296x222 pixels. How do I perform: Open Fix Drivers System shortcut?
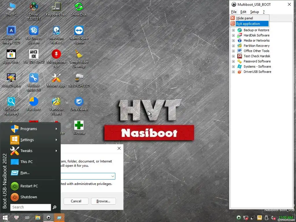[x=34, y=35]
